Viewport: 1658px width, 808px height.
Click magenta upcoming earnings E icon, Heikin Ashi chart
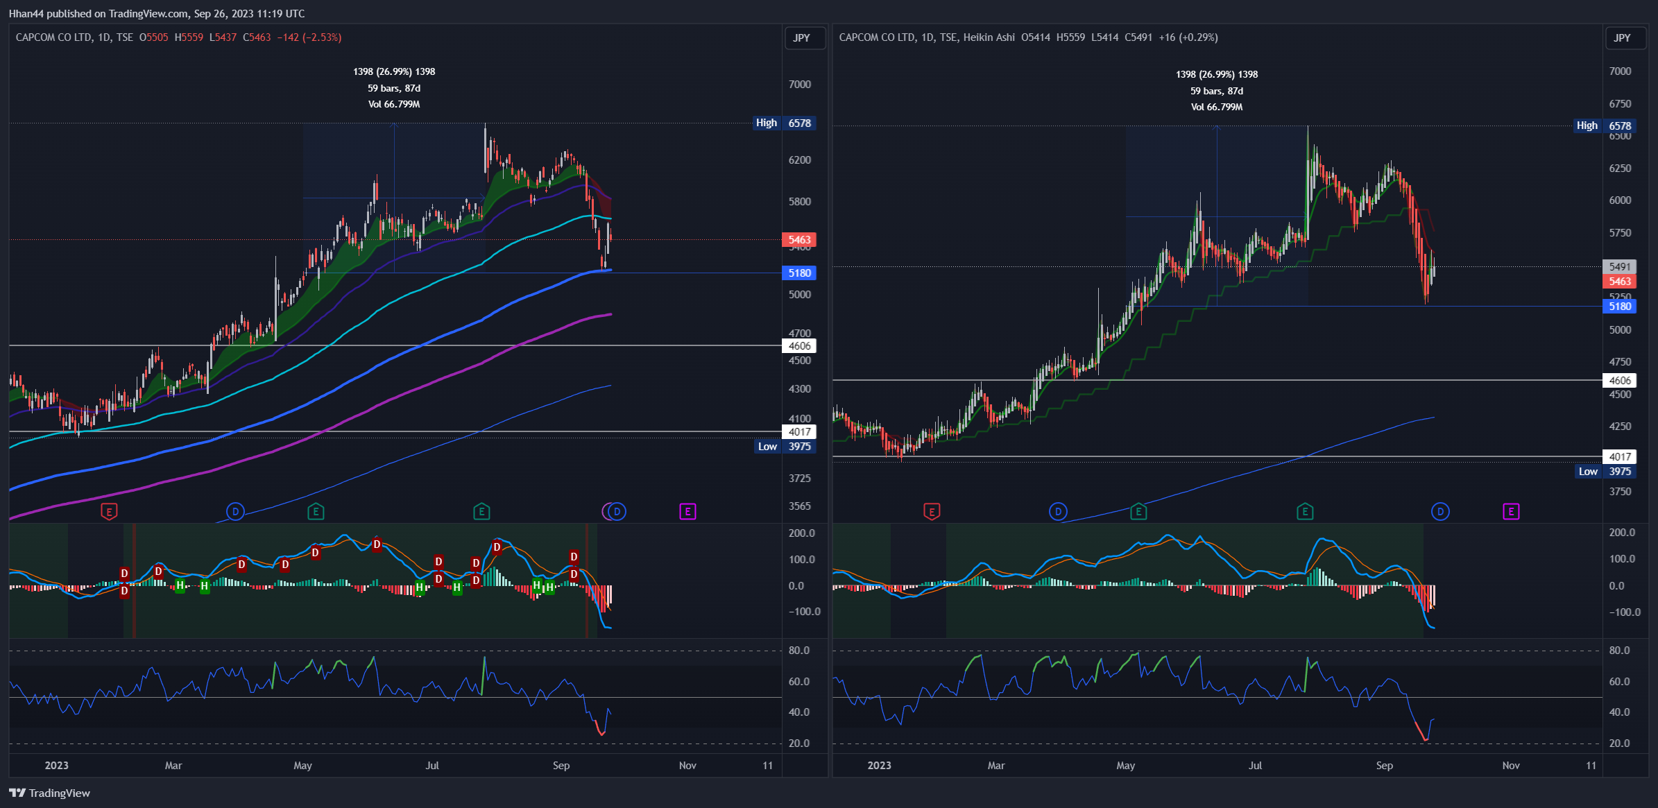[1511, 512]
